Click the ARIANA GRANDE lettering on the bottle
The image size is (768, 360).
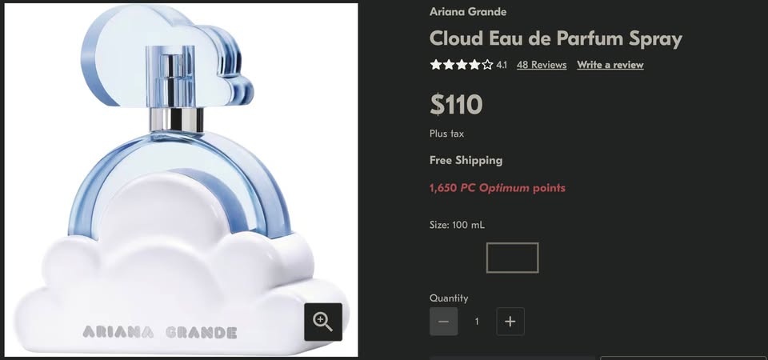pos(160,333)
